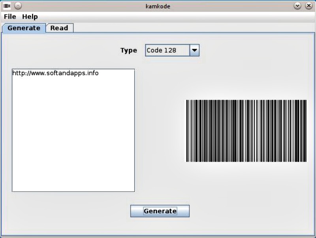Open the Help menu
316x238 pixels.
coord(30,17)
